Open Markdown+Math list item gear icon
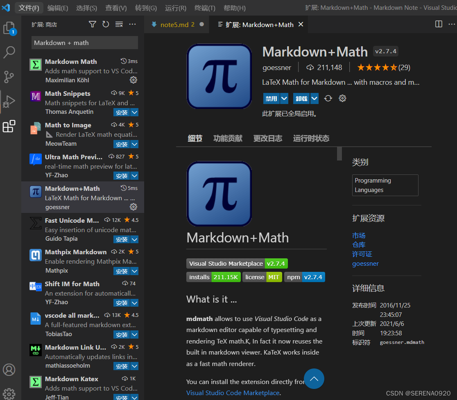457x400 pixels. click(133, 207)
